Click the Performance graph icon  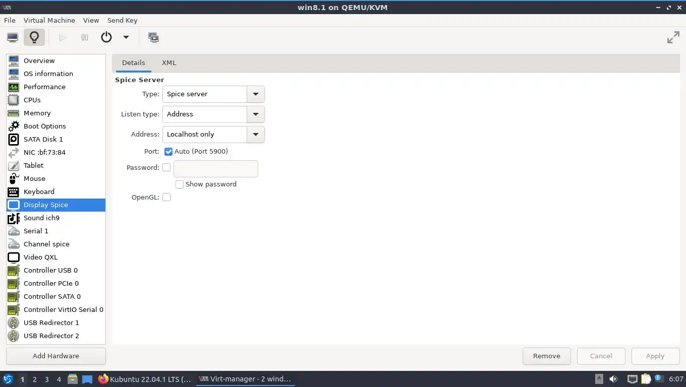pyautogui.click(x=14, y=87)
